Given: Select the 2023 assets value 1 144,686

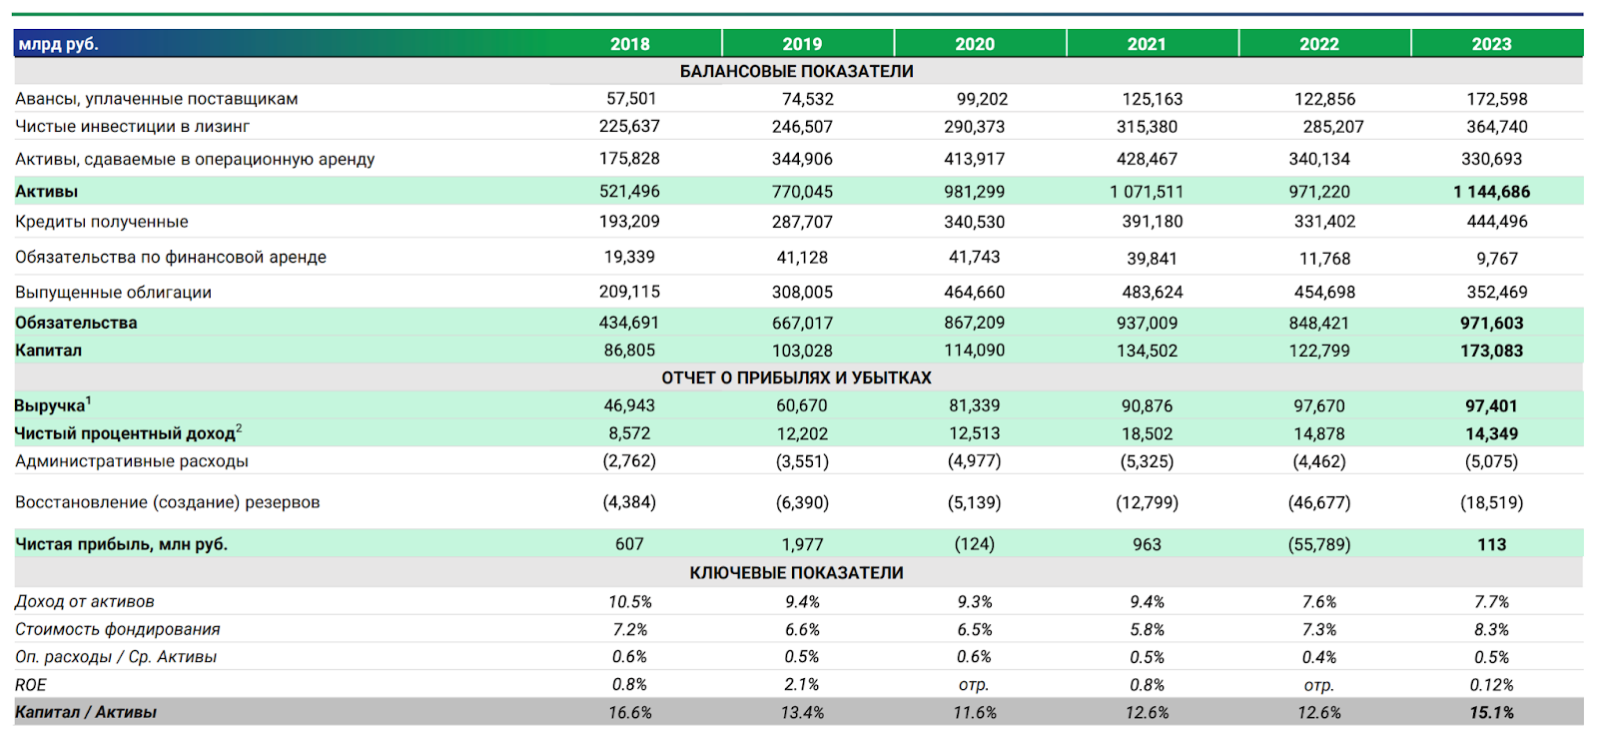Looking at the screenshot, I should click(x=1491, y=192).
